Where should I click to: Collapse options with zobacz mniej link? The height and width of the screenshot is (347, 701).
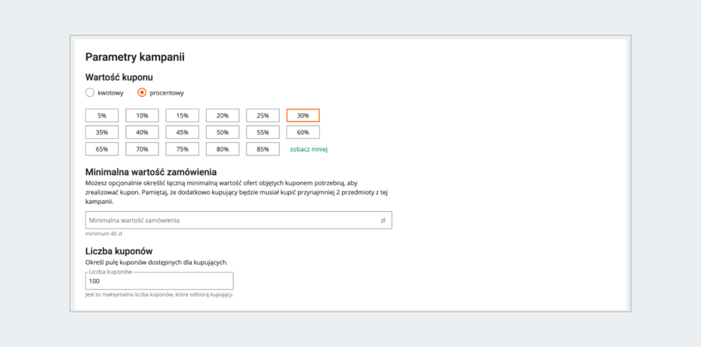(308, 149)
